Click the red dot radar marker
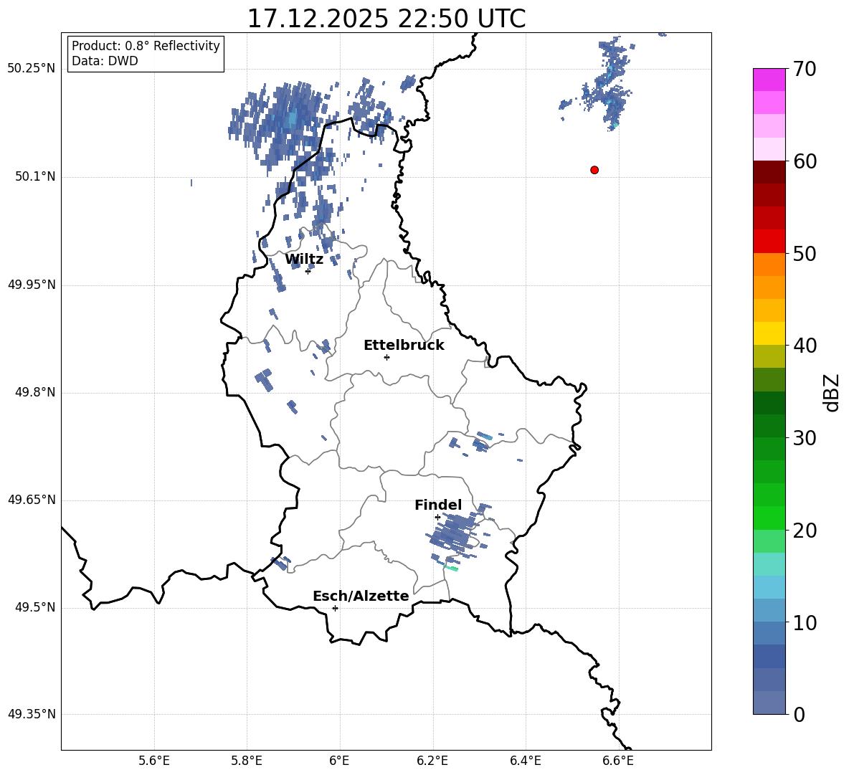Image resolution: width=849 pixels, height=775 pixels. (594, 170)
